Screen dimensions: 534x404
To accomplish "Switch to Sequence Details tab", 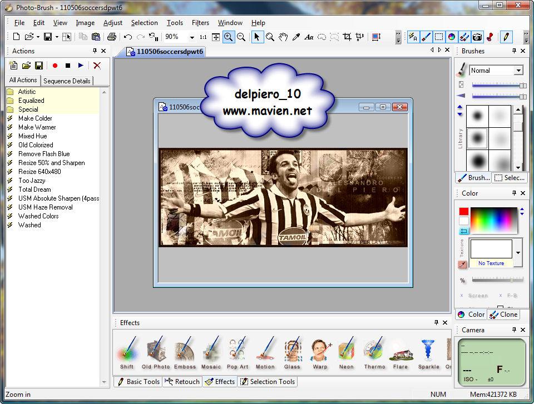I will tap(67, 81).
